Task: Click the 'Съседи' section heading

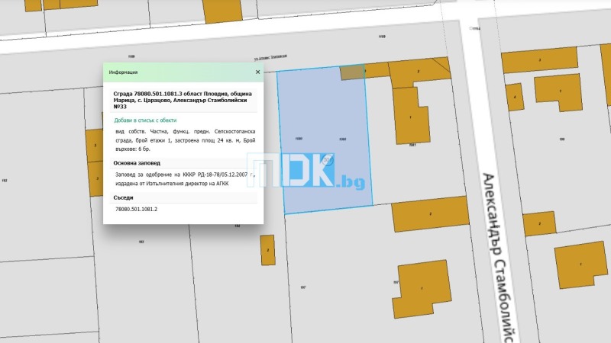Action: point(123,197)
